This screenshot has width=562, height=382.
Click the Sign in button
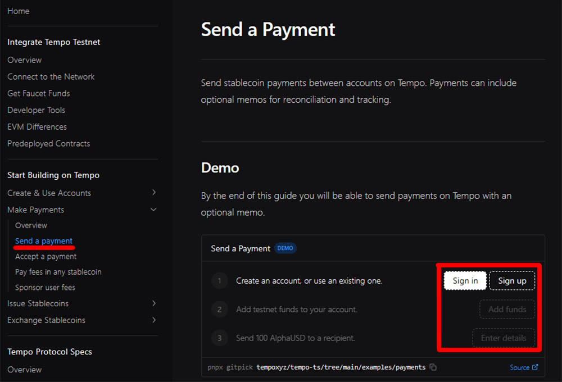pyautogui.click(x=465, y=281)
